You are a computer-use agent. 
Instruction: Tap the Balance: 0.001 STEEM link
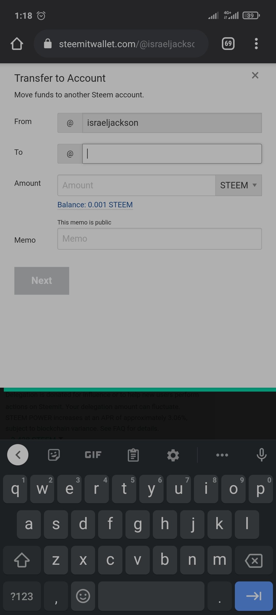click(95, 205)
